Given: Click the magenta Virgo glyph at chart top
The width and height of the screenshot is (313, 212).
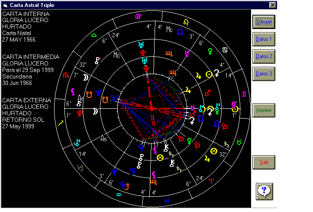Looking at the screenshot, I should (x=137, y=17).
